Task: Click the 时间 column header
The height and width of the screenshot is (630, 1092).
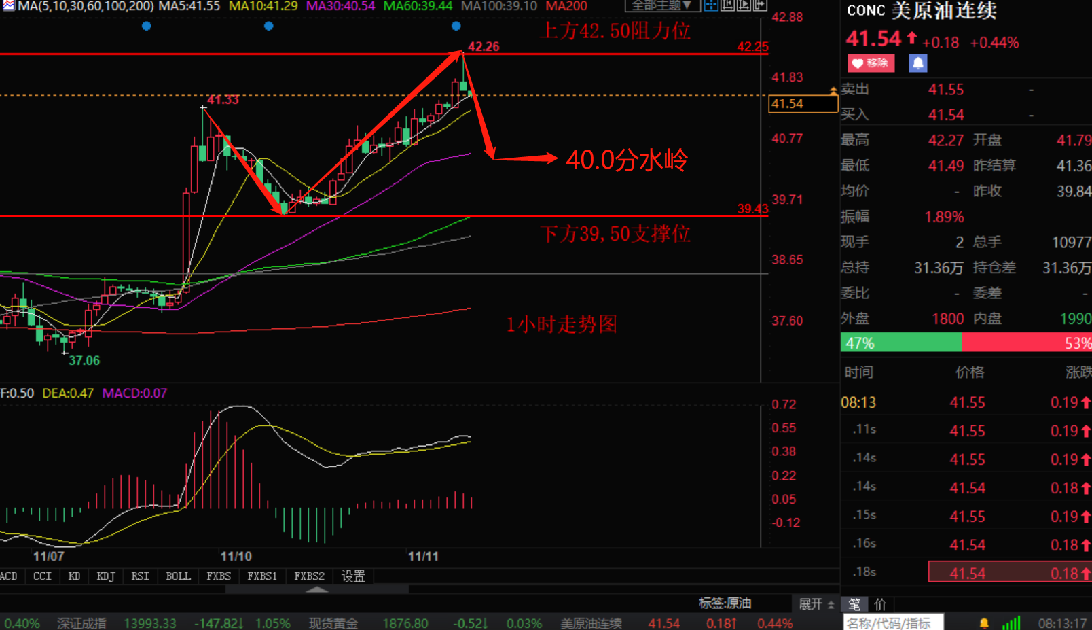Action: [x=859, y=372]
